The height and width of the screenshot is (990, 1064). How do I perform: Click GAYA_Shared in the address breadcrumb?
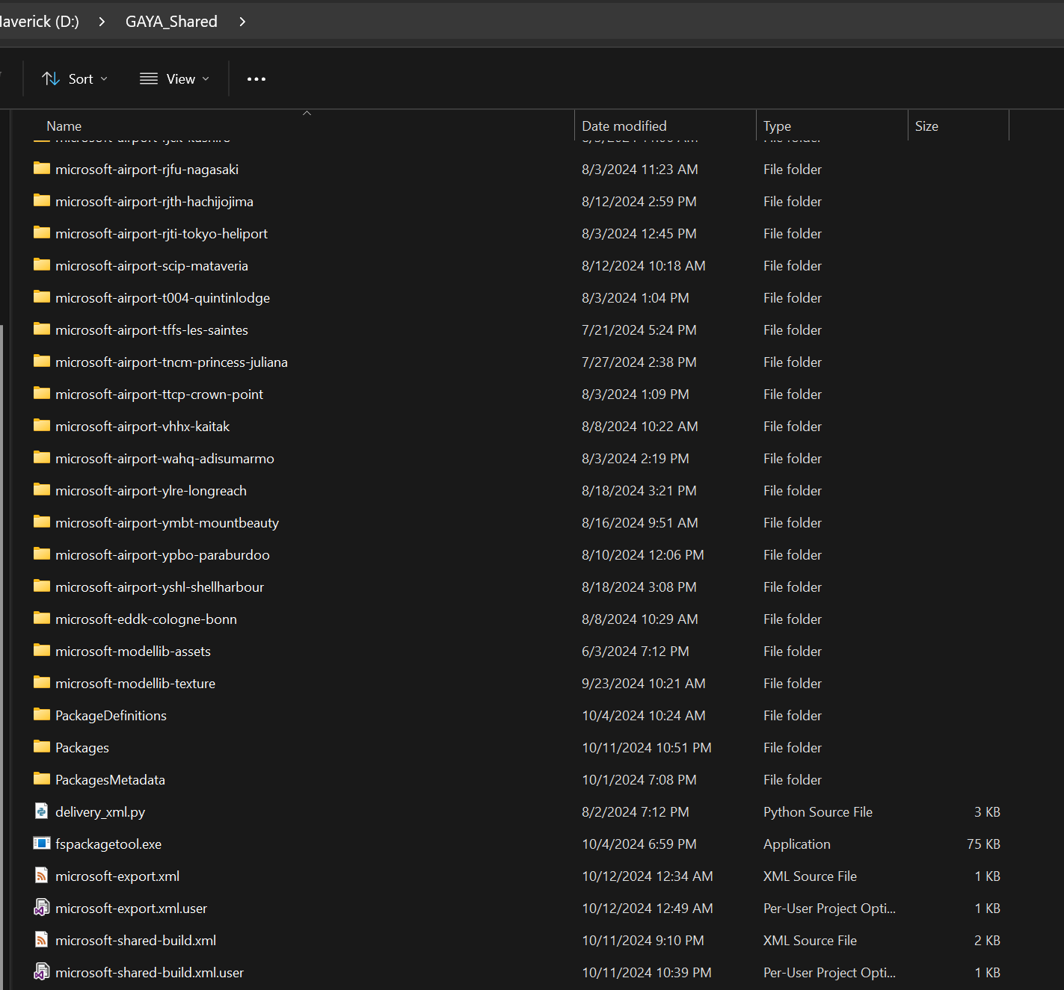[x=171, y=22]
